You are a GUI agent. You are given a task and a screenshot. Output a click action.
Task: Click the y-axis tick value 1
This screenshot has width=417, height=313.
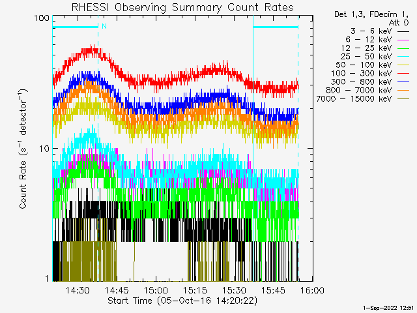[x=48, y=278]
